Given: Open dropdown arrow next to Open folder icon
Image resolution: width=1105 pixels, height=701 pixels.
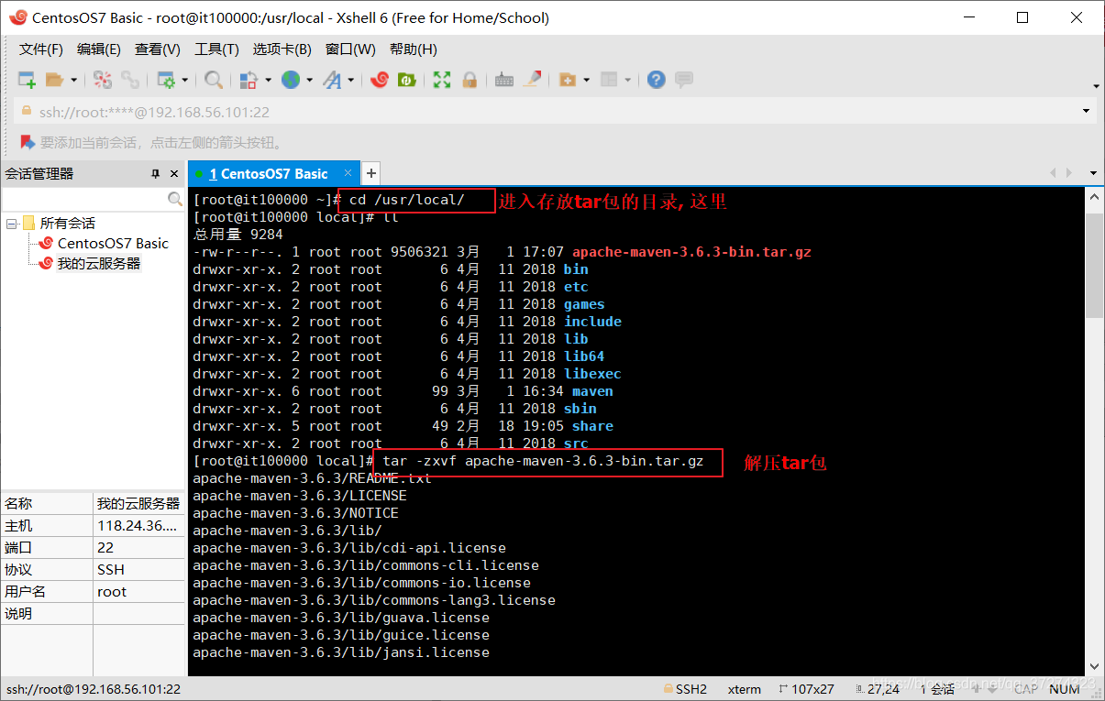Looking at the screenshot, I should pos(74,81).
